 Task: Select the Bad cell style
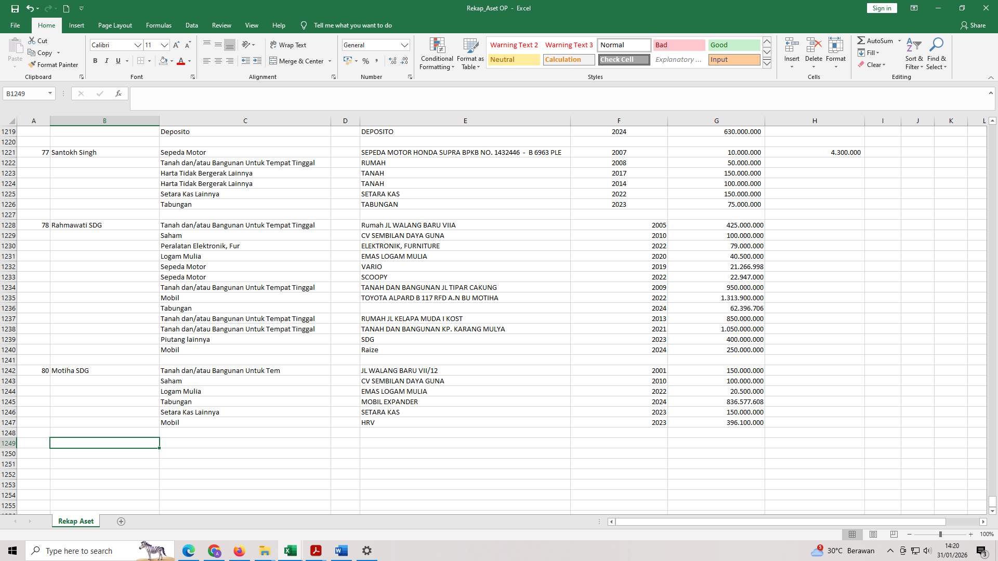(679, 45)
